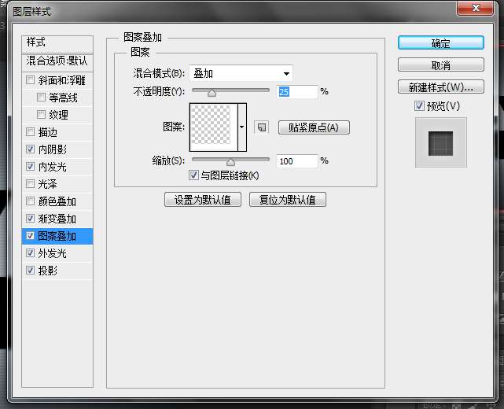Image resolution: width=504 pixels, height=409 pixels.
Task: Uncheck the 外发光 checkbox
Action: [x=30, y=253]
